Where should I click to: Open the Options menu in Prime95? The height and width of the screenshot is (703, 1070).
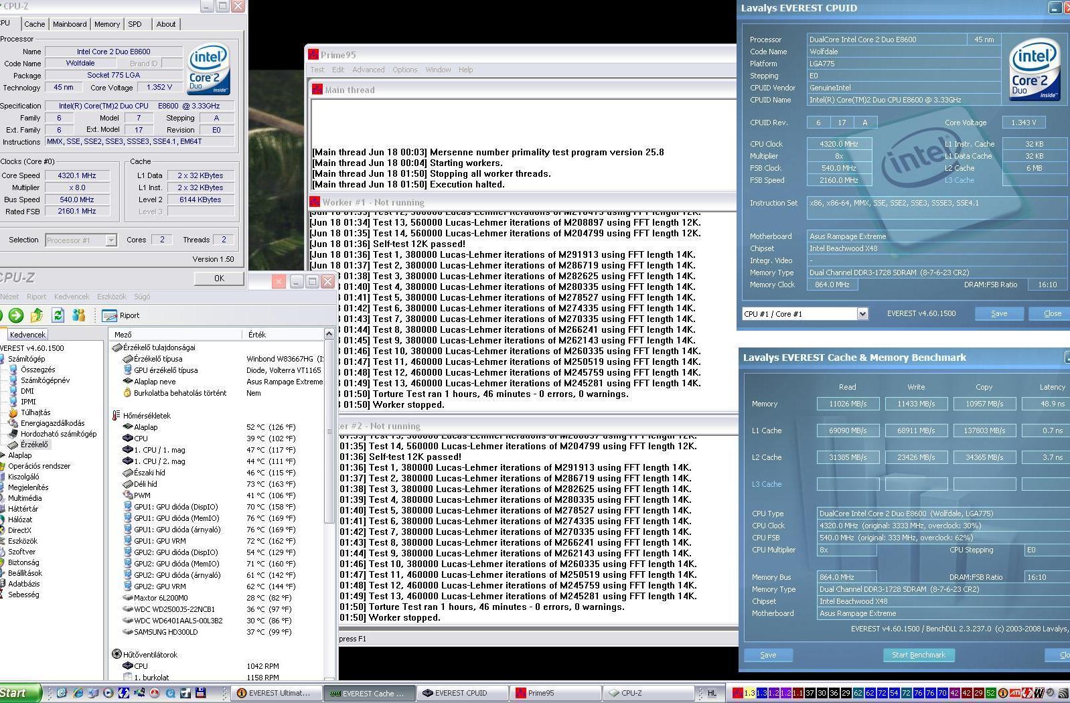(404, 70)
